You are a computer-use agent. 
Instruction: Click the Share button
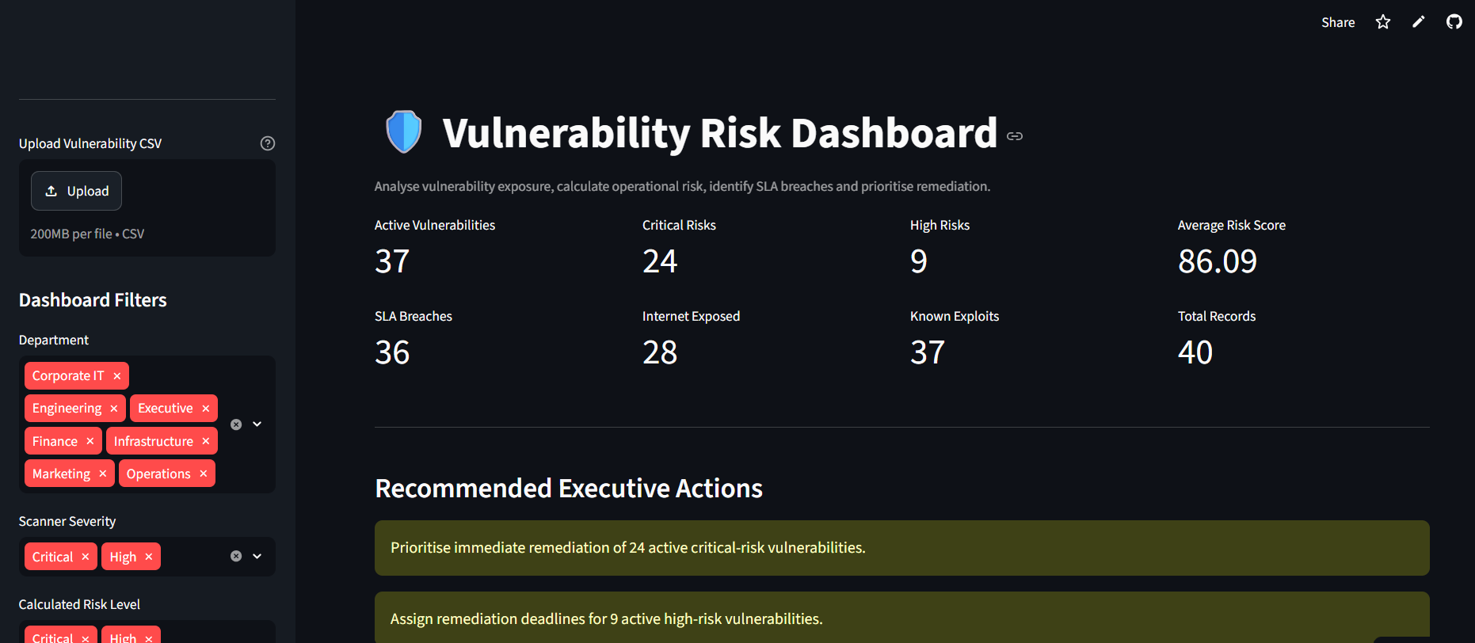click(1338, 22)
